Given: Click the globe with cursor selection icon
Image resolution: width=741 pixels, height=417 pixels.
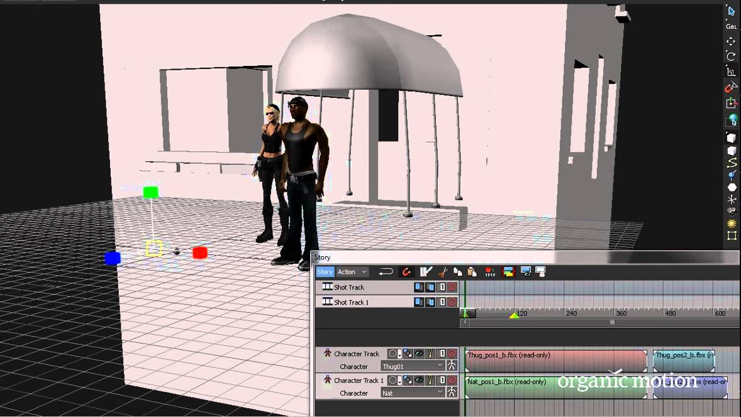Looking at the screenshot, I should click(732, 120).
